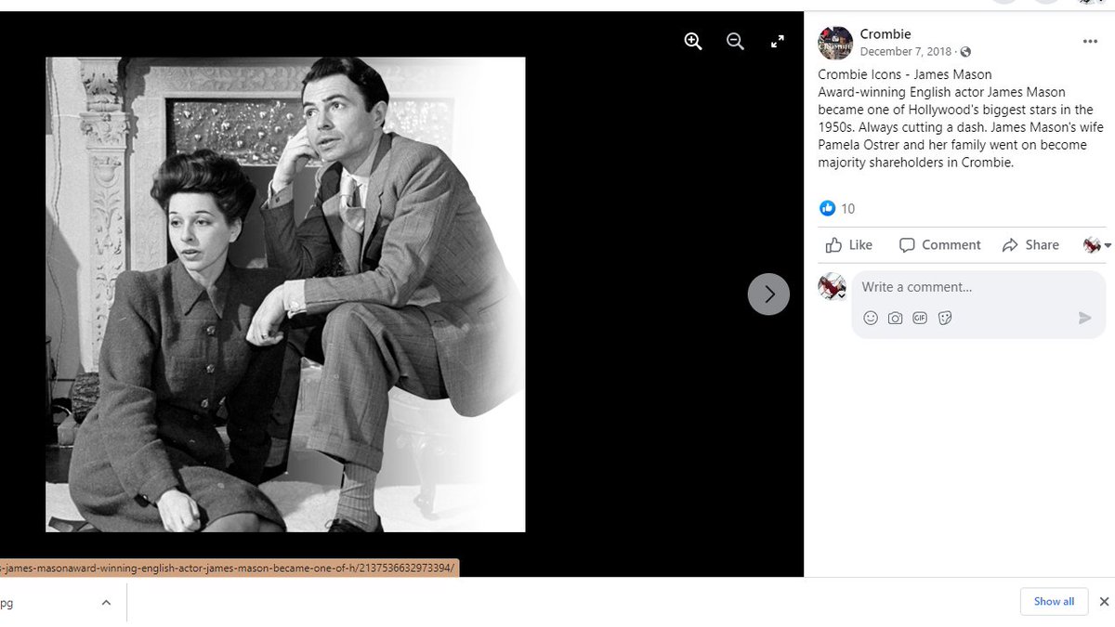Image resolution: width=1115 pixels, height=627 pixels.
Task: Switch commenting identity avatar dropdown
Action: (1096, 245)
